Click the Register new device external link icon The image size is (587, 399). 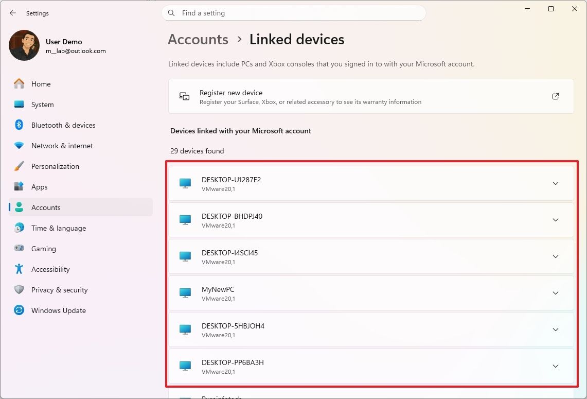pos(555,96)
